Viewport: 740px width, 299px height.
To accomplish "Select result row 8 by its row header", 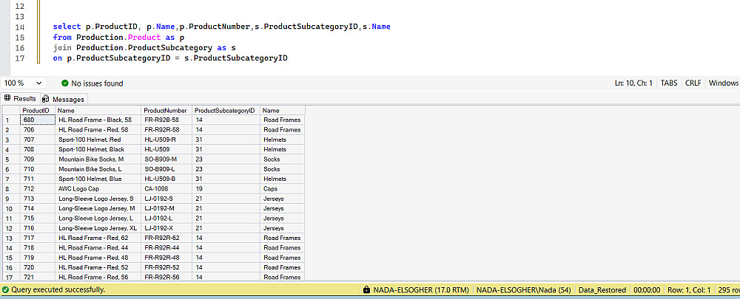I will pos(9,188).
